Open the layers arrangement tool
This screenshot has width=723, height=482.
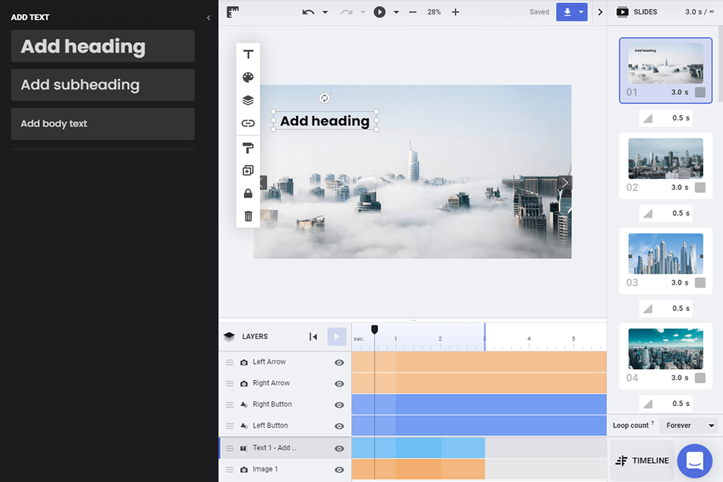click(248, 100)
